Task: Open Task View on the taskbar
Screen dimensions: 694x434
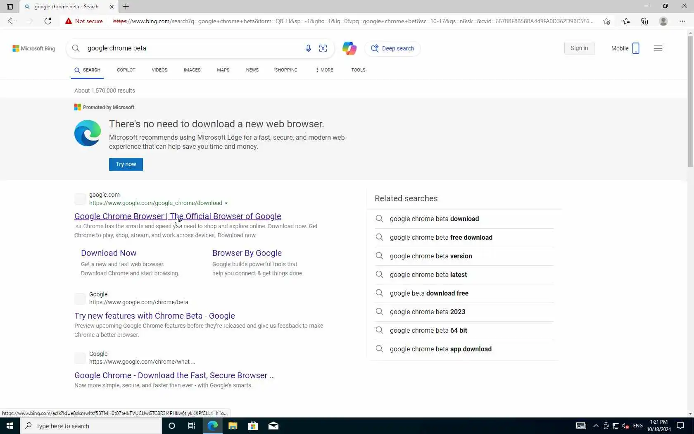Action: [192, 426]
